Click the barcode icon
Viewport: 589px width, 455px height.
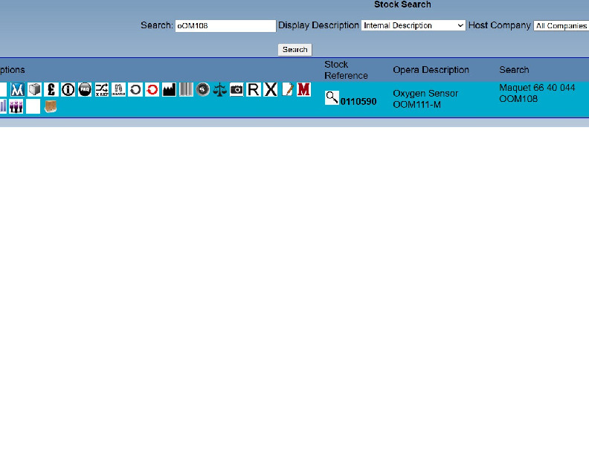click(186, 90)
